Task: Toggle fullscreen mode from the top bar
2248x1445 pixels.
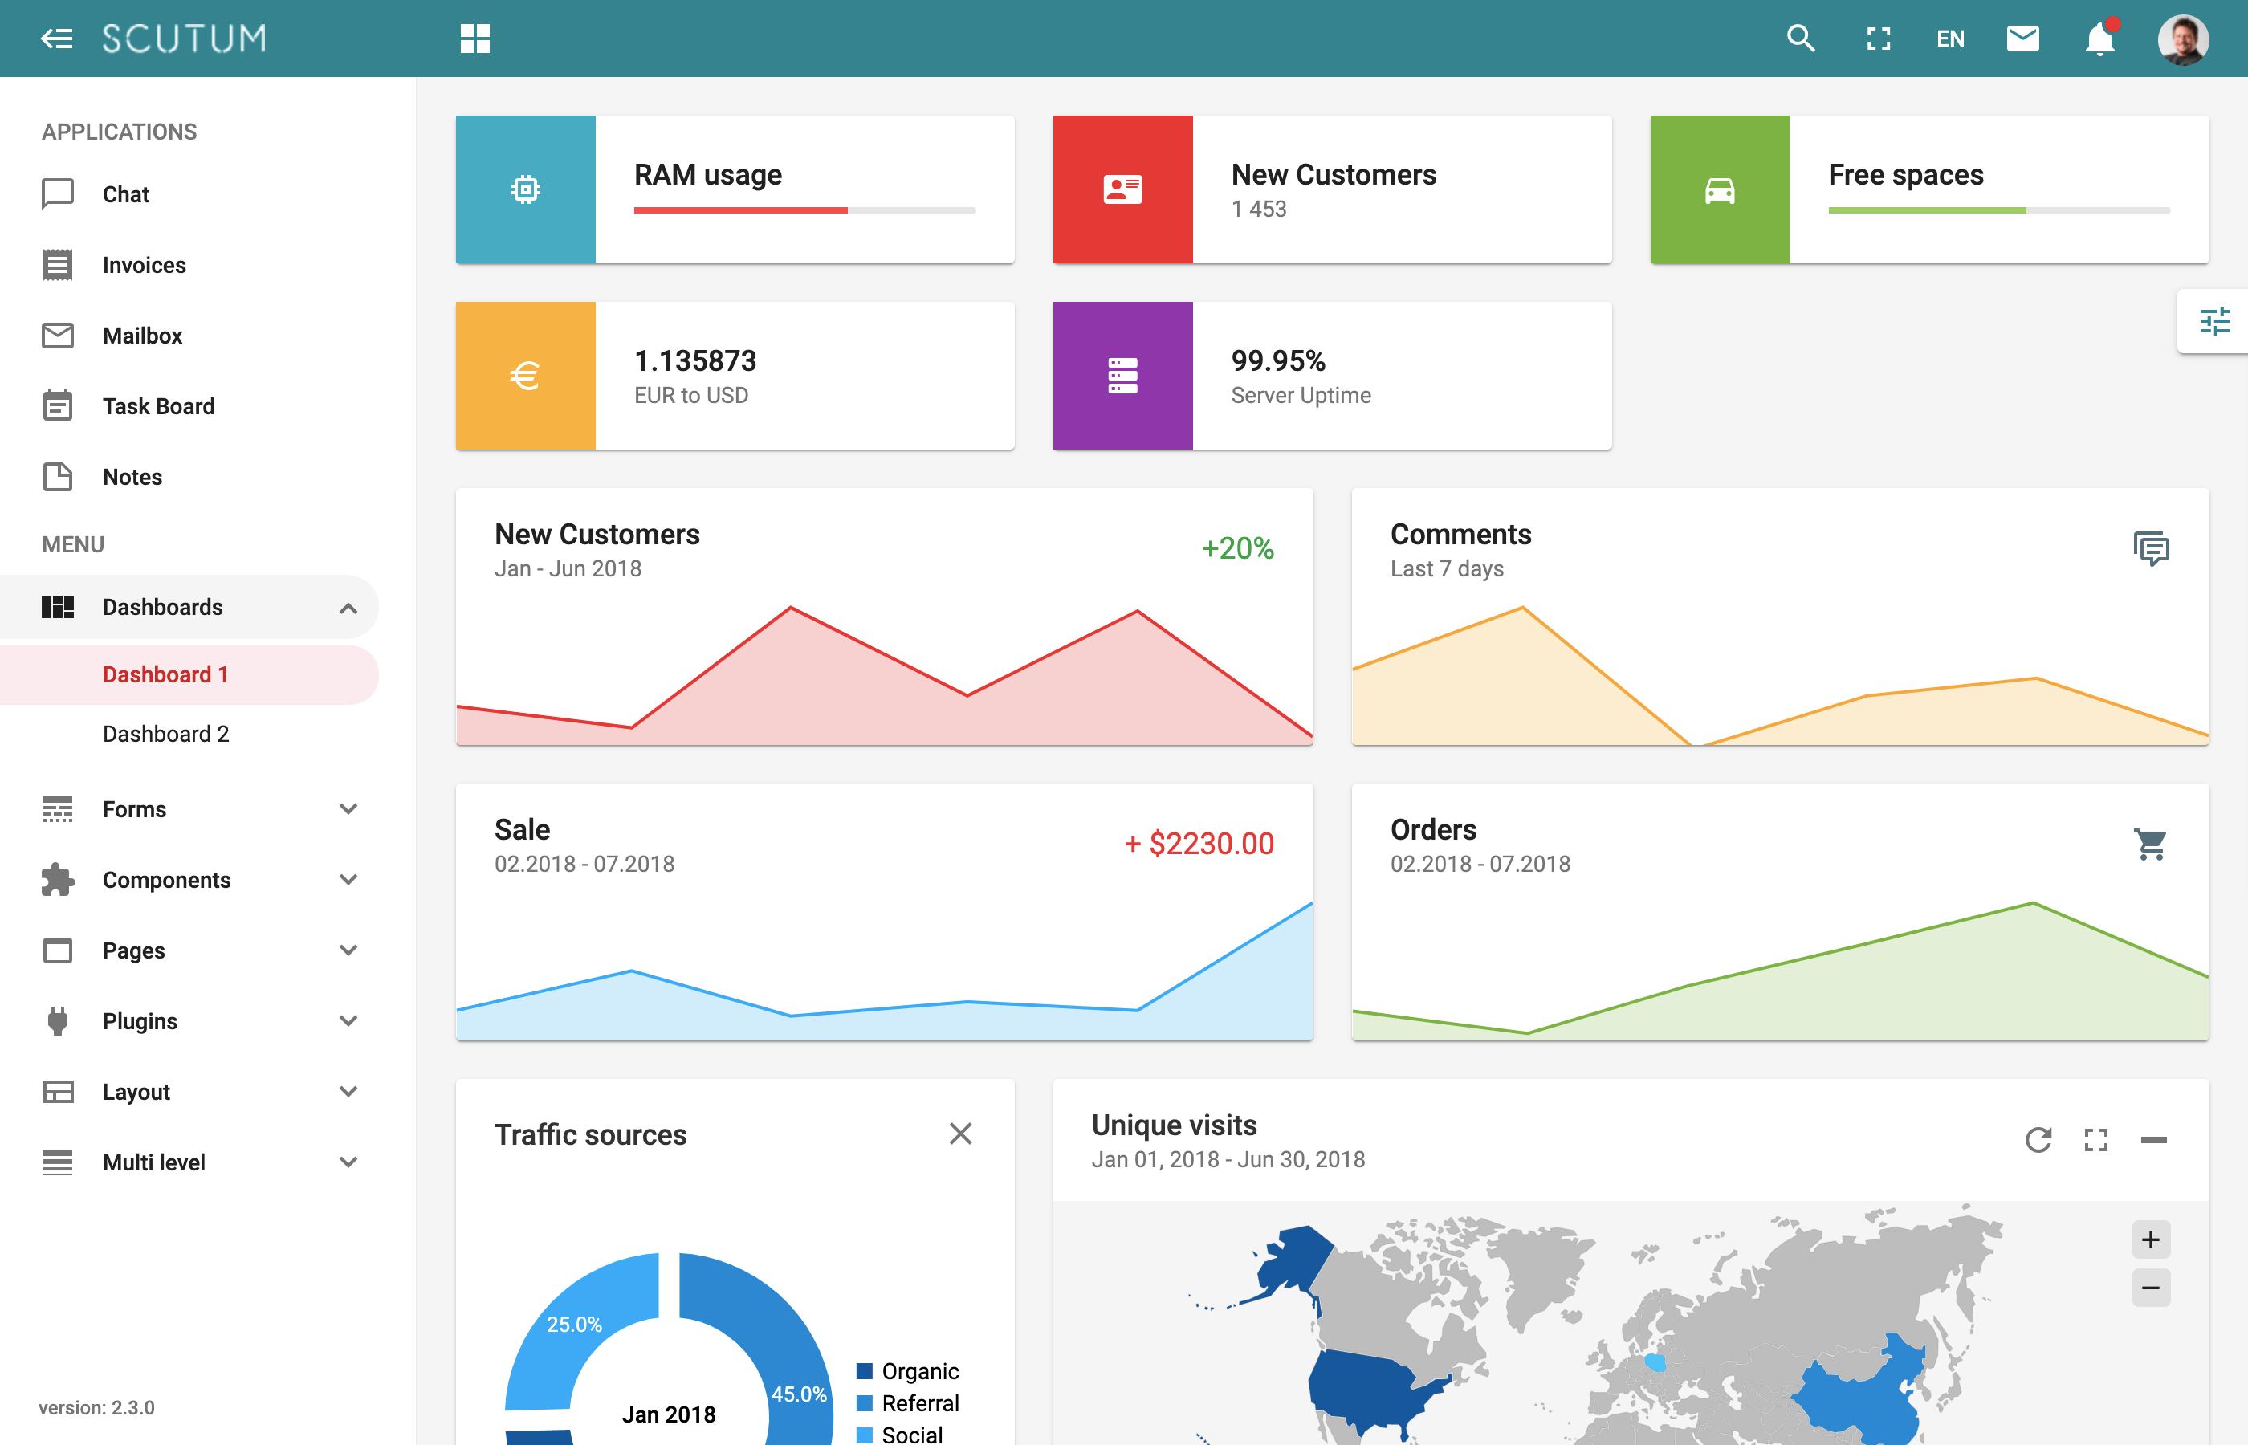Action: [1877, 39]
